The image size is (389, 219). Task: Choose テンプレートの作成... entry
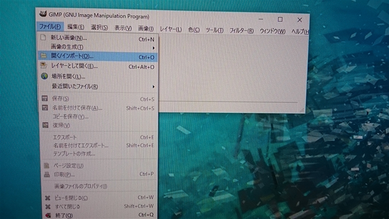[99, 154]
